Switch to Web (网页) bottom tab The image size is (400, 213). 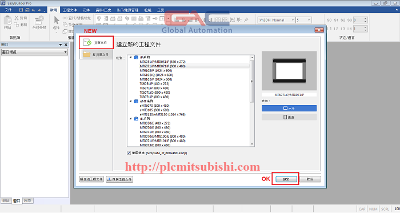coord(27,201)
